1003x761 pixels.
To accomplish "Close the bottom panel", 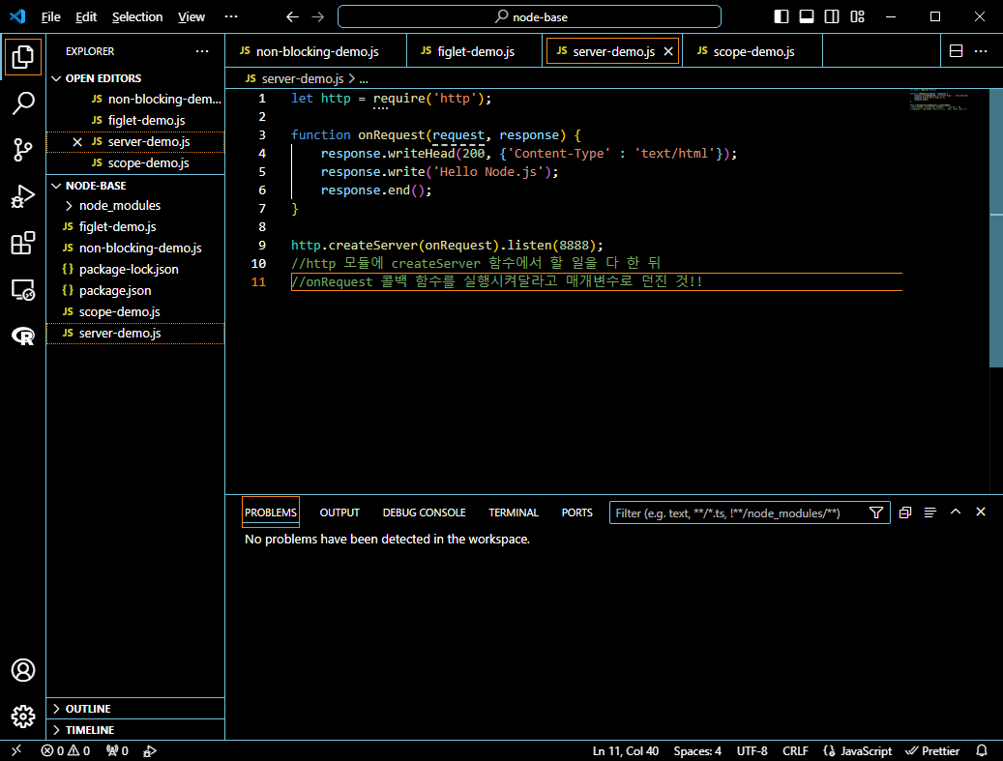I will pyautogui.click(x=981, y=512).
